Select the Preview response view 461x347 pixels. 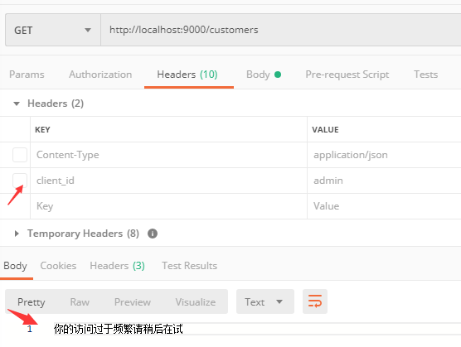click(x=133, y=302)
